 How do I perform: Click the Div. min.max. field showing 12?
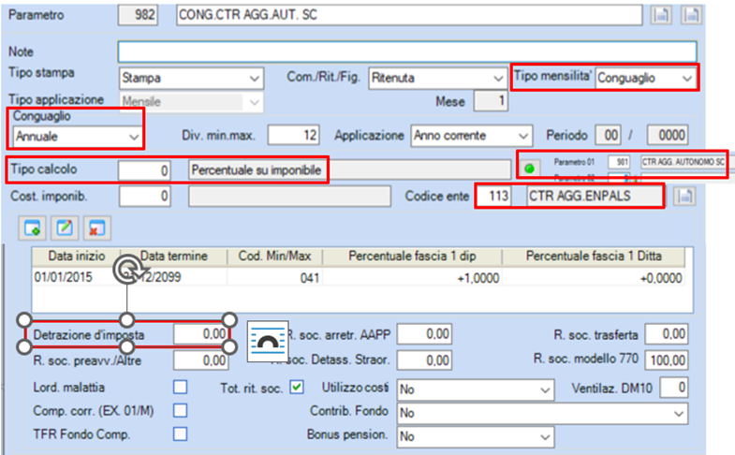coord(294,136)
